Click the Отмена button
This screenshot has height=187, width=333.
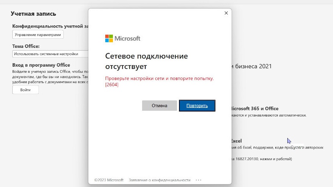tap(159, 105)
